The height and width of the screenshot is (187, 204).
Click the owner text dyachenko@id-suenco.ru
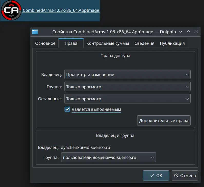tap(85, 147)
